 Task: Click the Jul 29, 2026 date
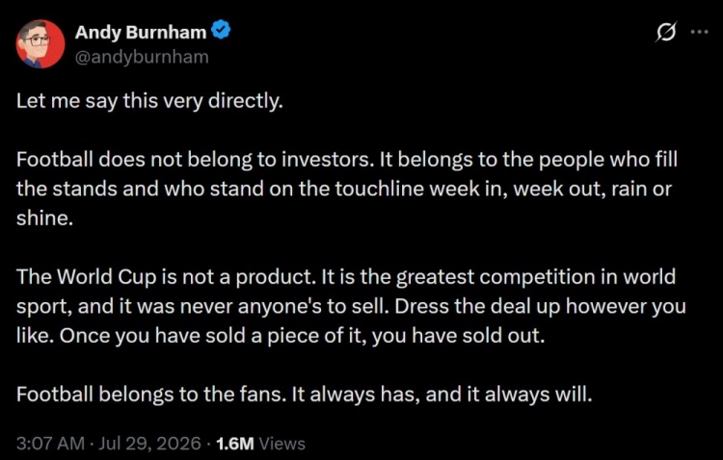pyautogui.click(x=149, y=444)
